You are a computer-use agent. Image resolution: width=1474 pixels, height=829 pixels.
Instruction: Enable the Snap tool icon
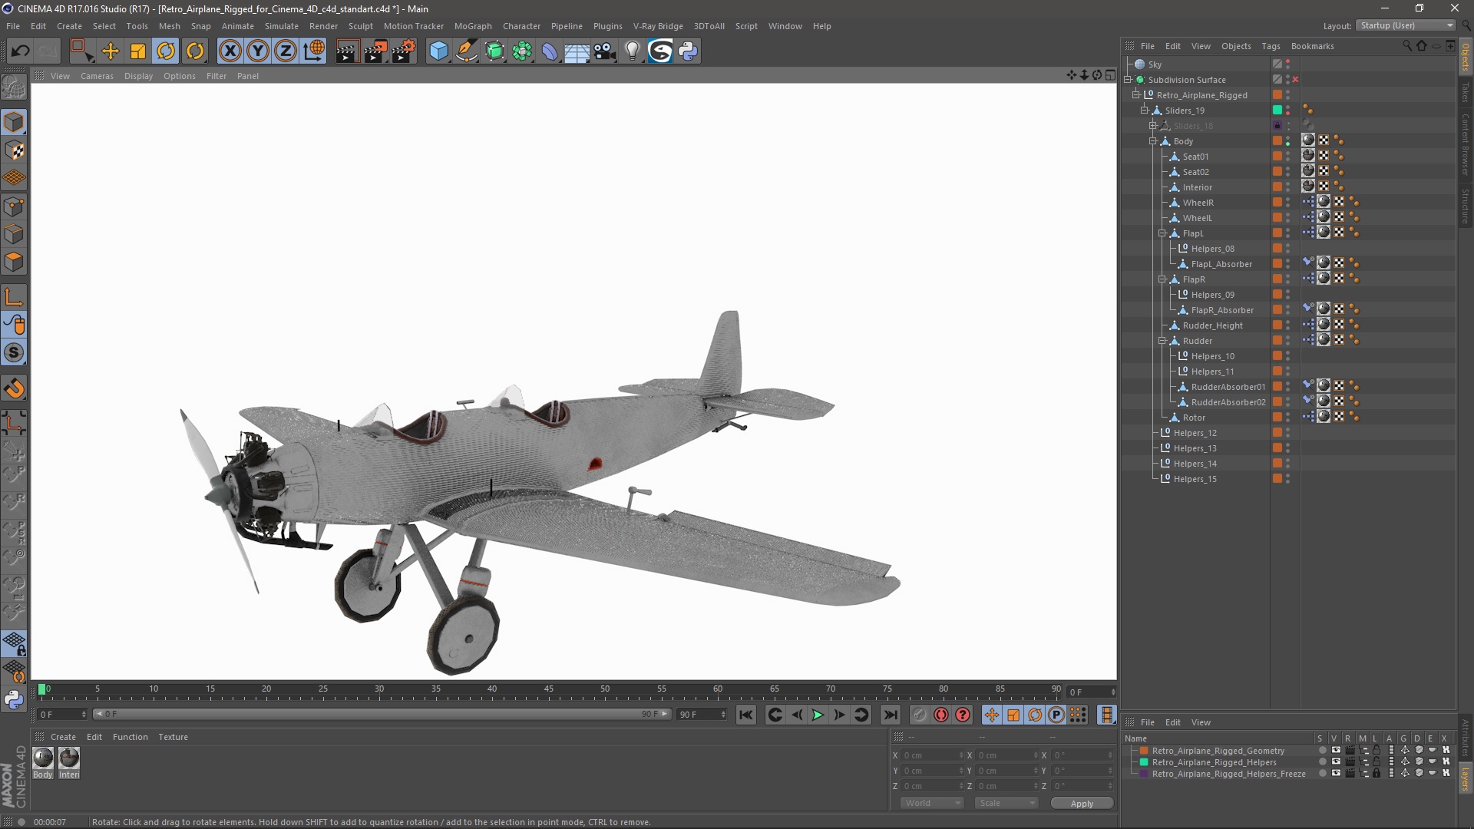tap(14, 388)
